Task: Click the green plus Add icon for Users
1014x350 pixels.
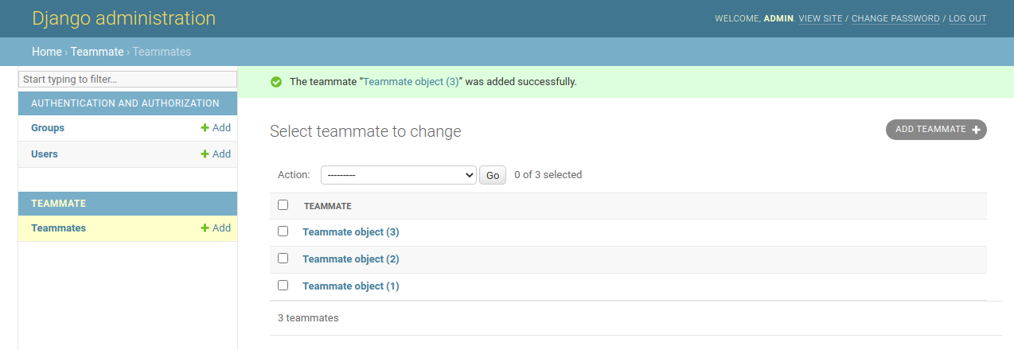Action: (x=205, y=154)
